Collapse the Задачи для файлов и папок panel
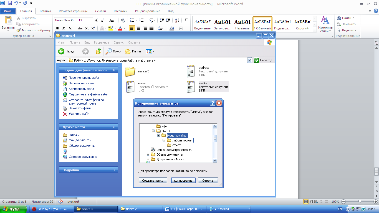 (114, 70)
